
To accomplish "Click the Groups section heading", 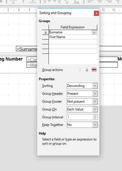I will 44,21.
